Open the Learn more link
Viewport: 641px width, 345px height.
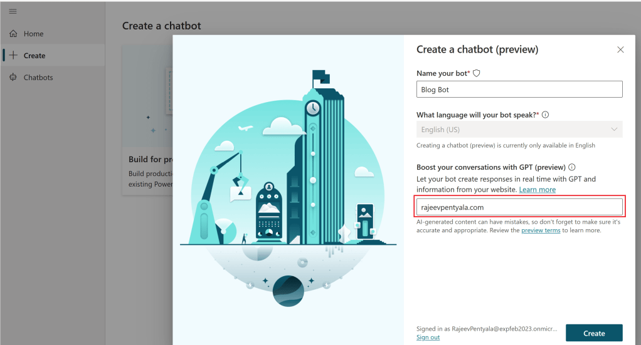537,190
